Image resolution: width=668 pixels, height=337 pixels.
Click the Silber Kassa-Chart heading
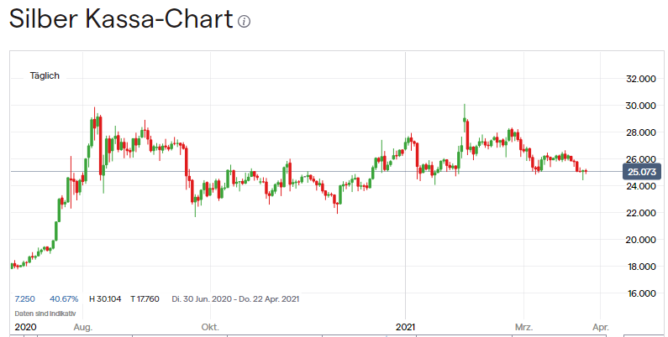tap(120, 20)
